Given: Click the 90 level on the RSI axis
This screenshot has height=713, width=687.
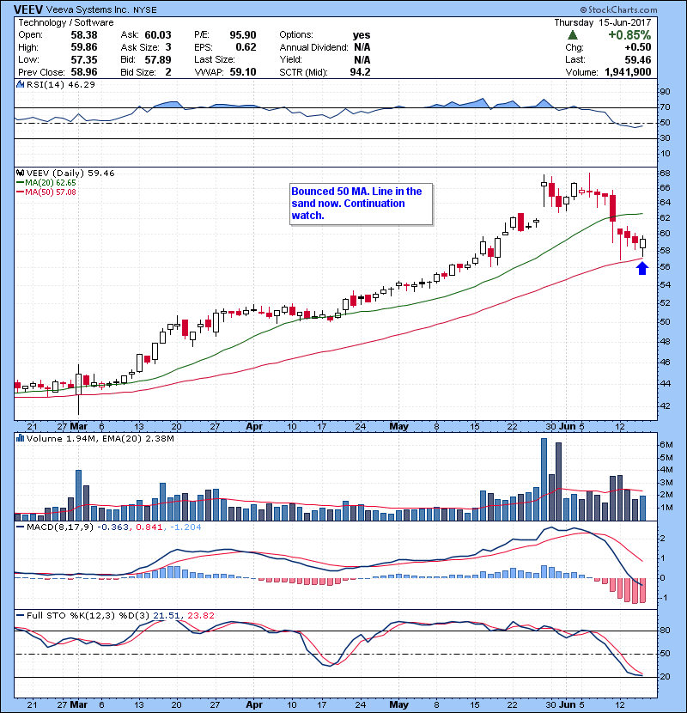Looking at the screenshot, I should (665, 91).
